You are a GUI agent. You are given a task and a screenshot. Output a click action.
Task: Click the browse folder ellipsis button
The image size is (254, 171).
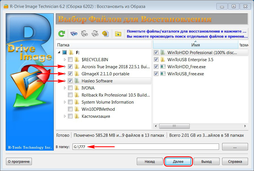(x=235, y=147)
